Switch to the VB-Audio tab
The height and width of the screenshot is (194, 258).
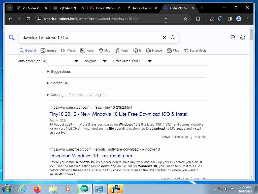pyautogui.click(x=29, y=8)
